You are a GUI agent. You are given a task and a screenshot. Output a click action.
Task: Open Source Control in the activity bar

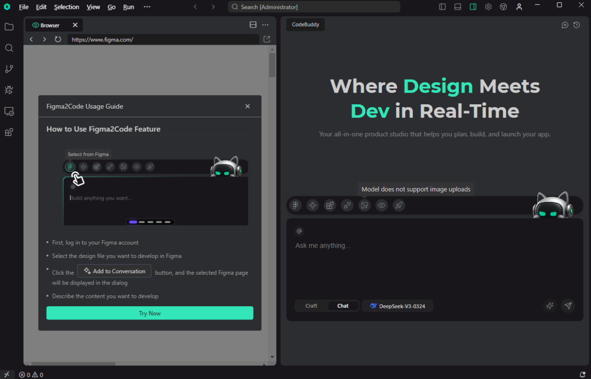click(9, 69)
